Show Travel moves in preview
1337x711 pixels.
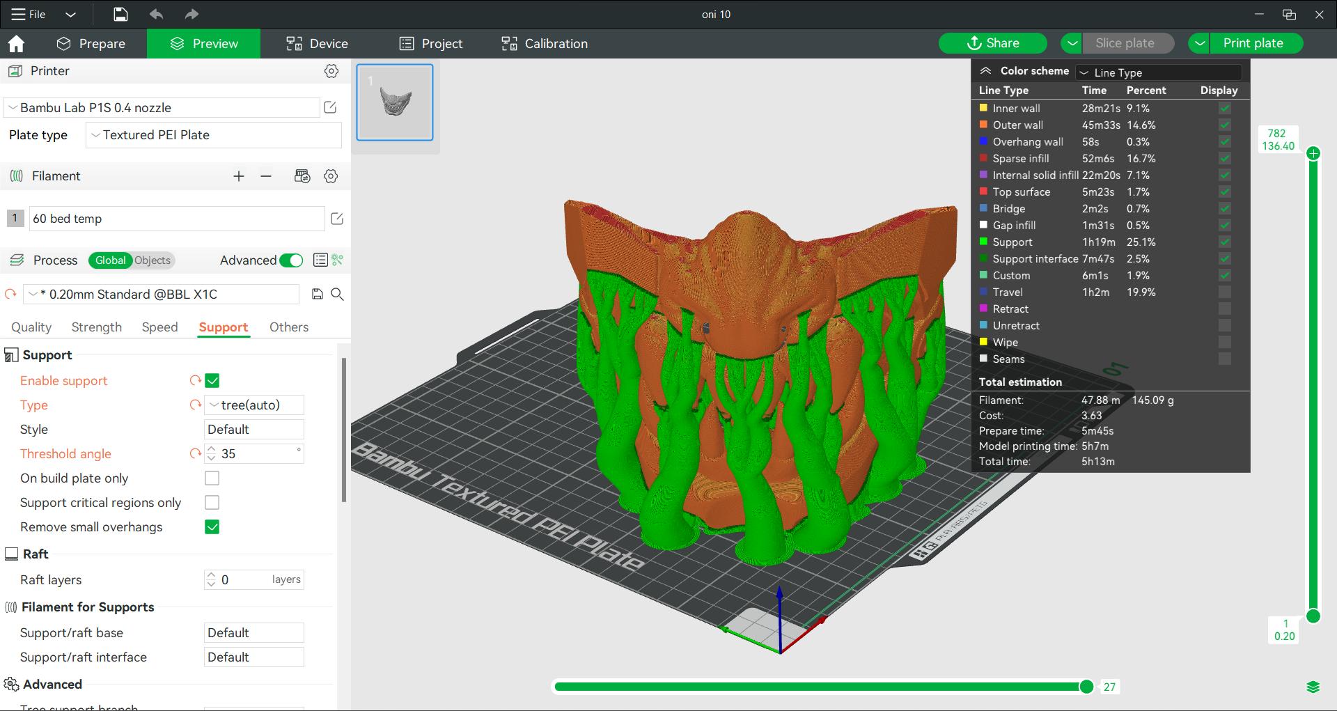click(x=1225, y=292)
